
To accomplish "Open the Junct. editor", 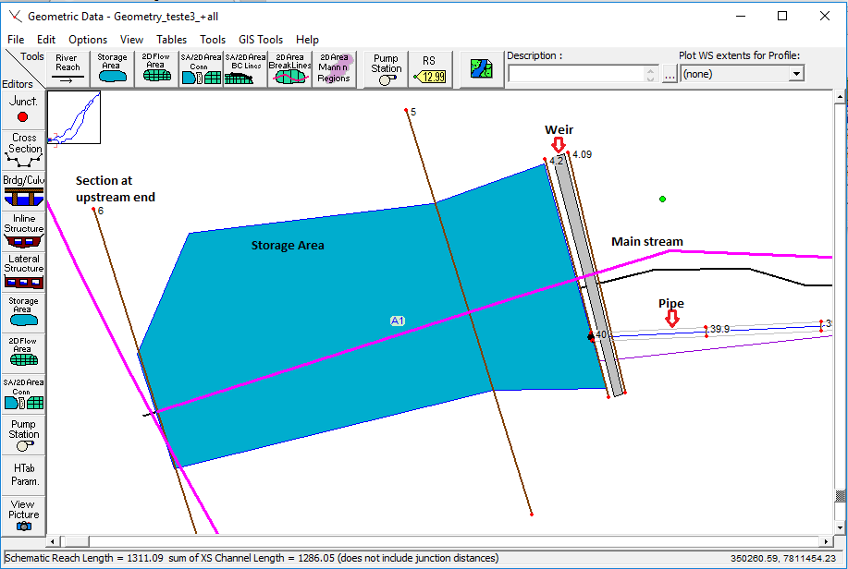I will pyautogui.click(x=24, y=109).
